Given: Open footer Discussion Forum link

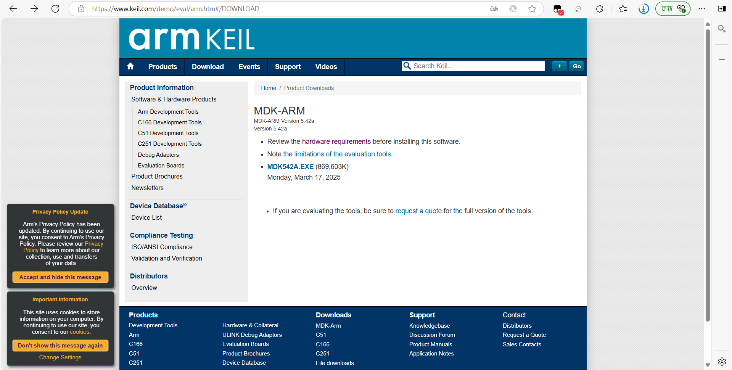Looking at the screenshot, I should (x=432, y=335).
